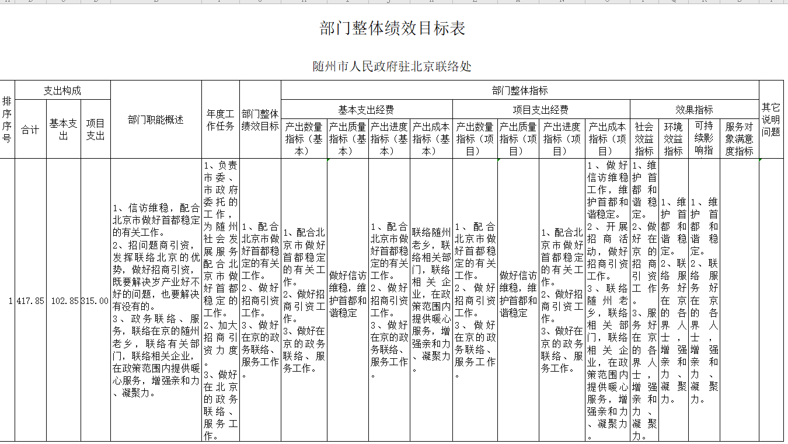Select the cell containing 417.85

point(30,301)
